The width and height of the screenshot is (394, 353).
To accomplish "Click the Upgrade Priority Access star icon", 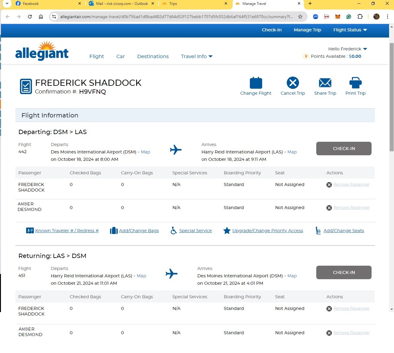I will [x=227, y=231].
